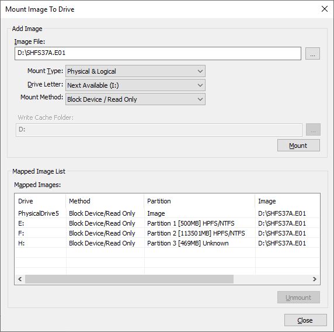
Task: Click the Drive column header
Action: (x=40, y=201)
